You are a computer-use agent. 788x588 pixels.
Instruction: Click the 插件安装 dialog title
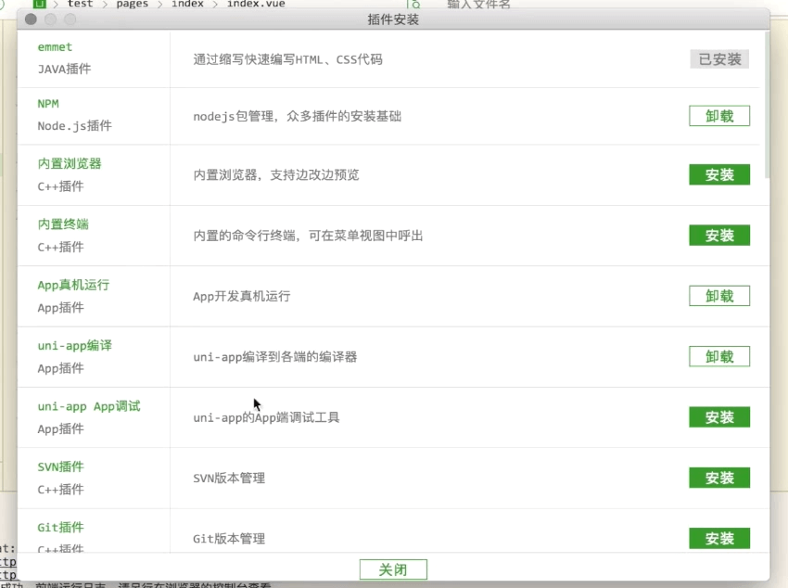pyautogui.click(x=393, y=19)
